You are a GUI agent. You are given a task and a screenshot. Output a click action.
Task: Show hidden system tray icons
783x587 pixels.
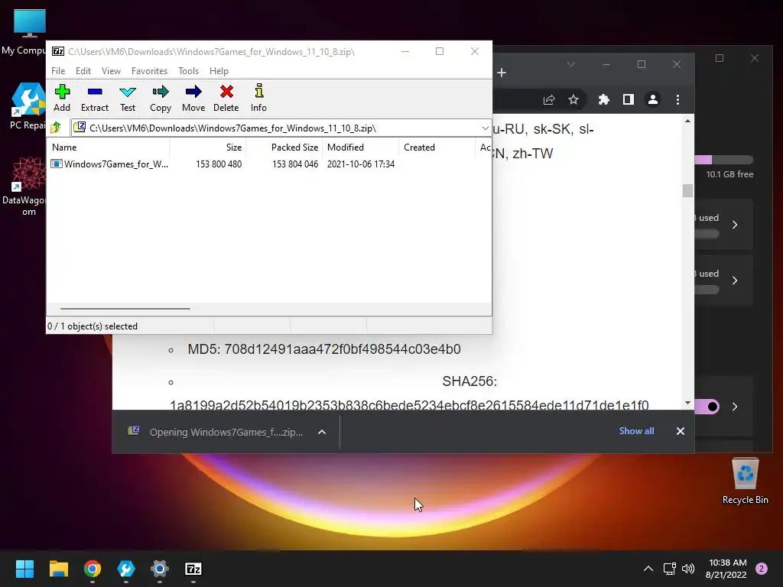pyautogui.click(x=648, y=569)
